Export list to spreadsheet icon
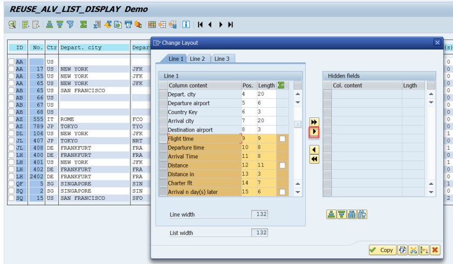Viewport: 453px width, 264px height. [97, 25]
